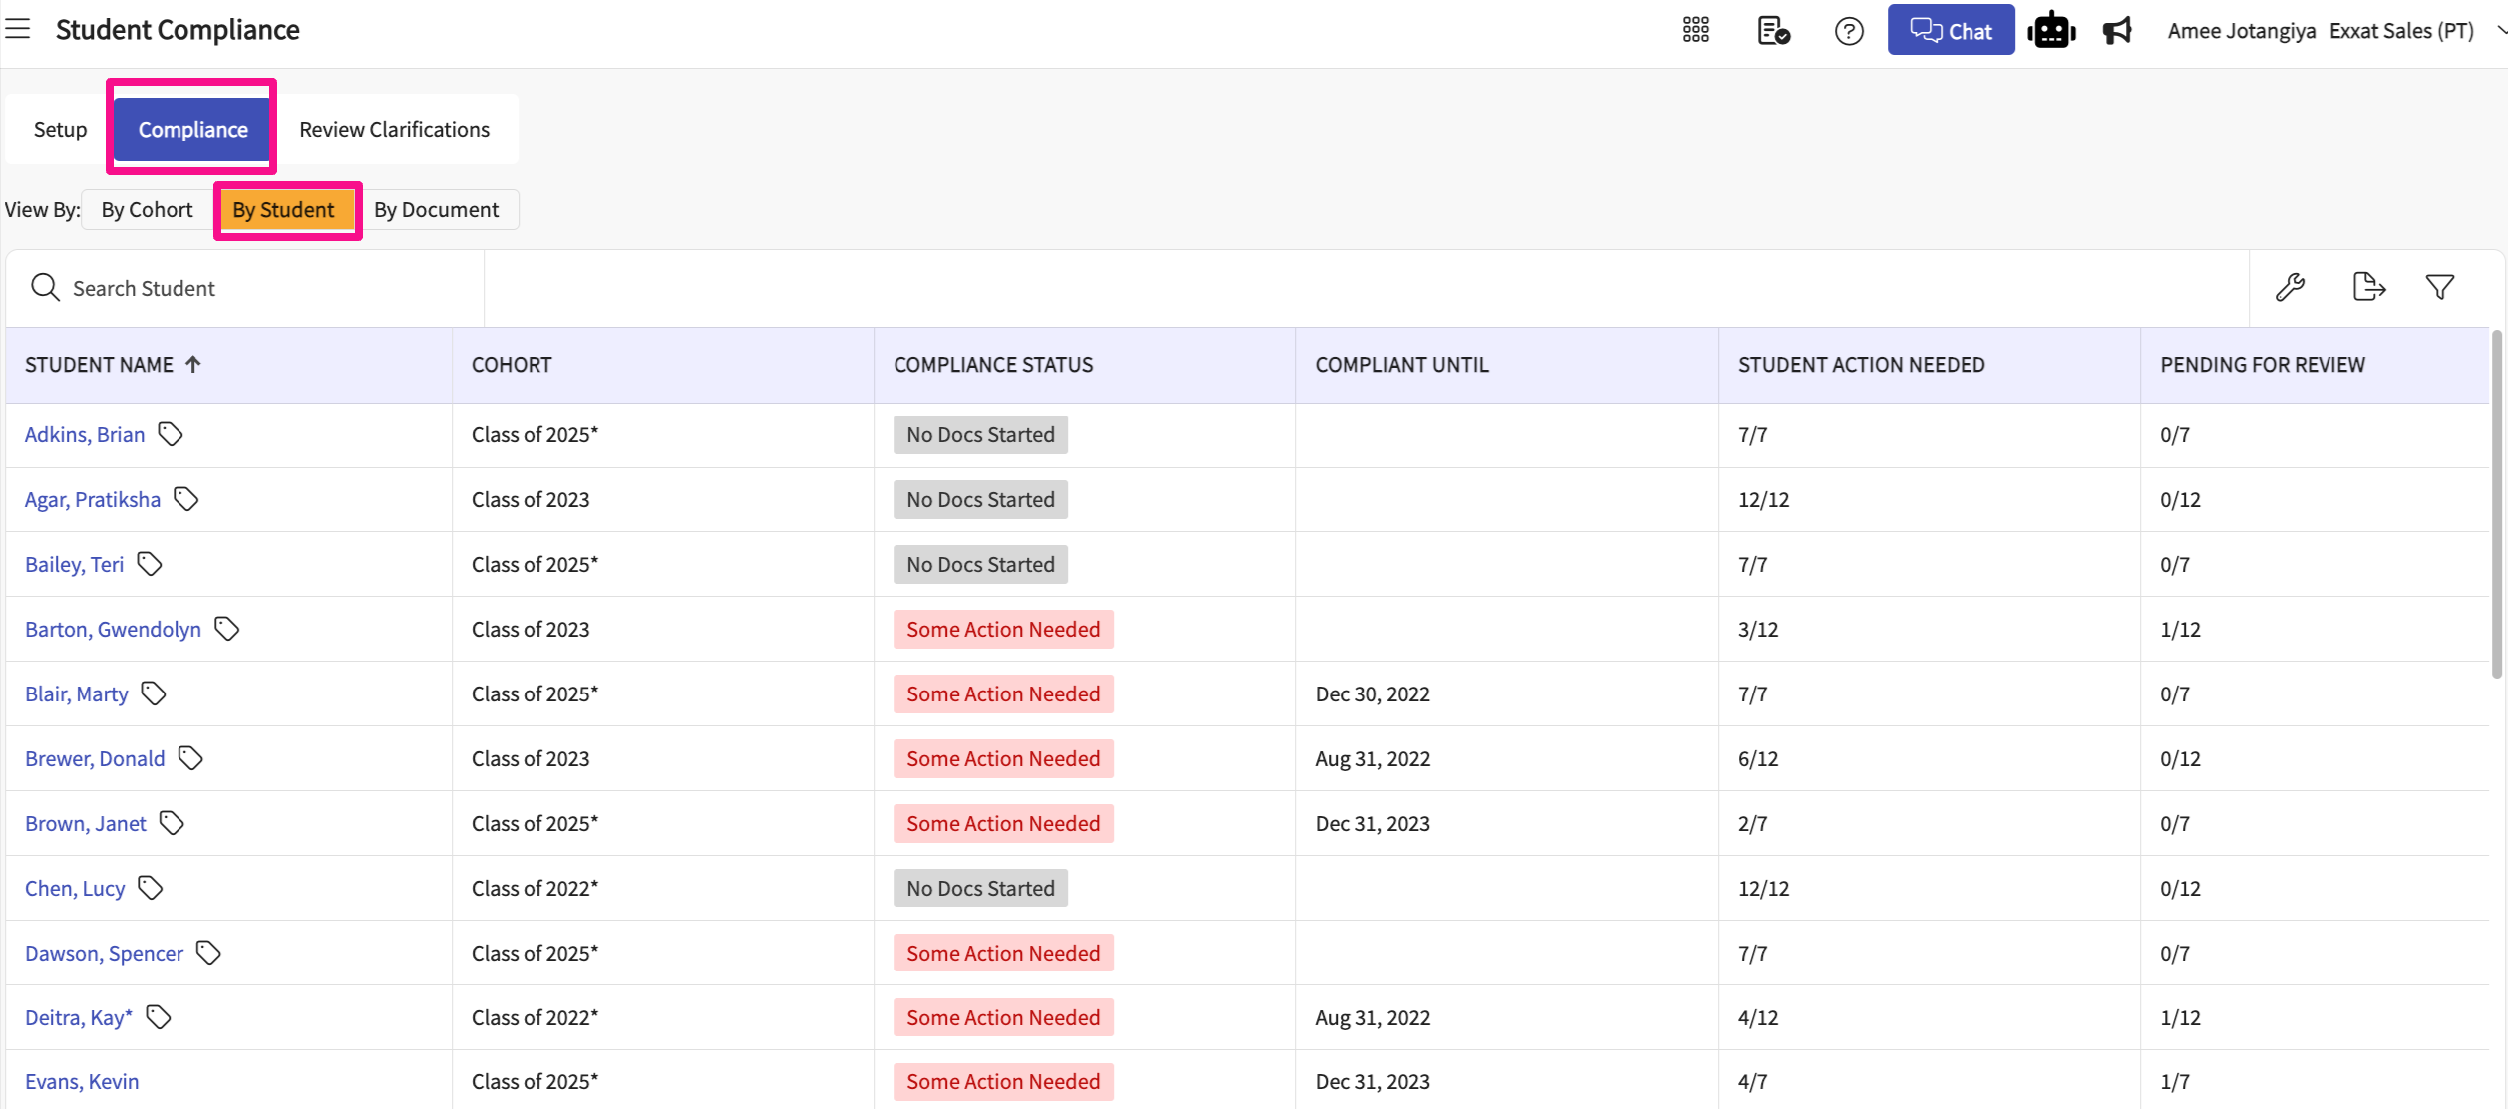2508x1109 pixels.
Task: Select the By Student view option
Action: (284, 210)
